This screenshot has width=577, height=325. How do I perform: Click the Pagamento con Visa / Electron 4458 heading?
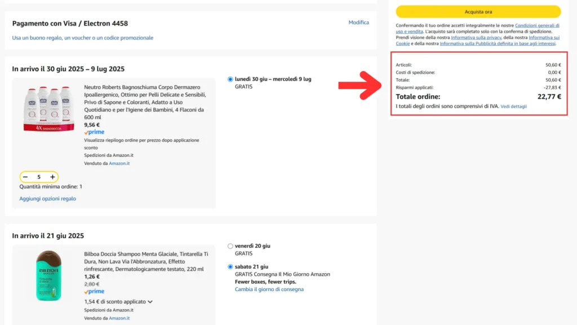click(70, 23)
